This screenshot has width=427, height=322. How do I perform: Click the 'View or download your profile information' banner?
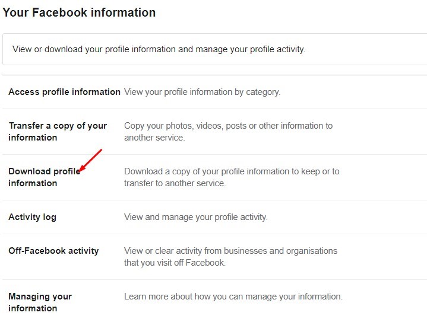click(214, 49)
